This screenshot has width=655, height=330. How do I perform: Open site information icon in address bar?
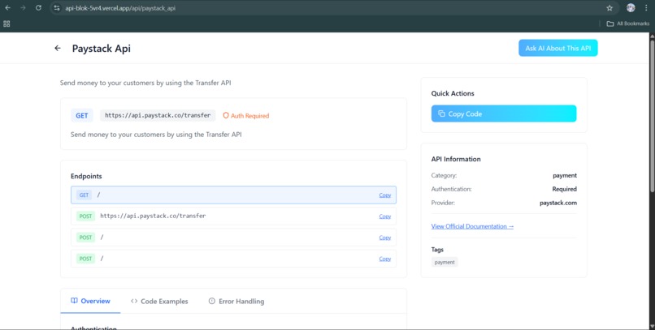point(57,8)
